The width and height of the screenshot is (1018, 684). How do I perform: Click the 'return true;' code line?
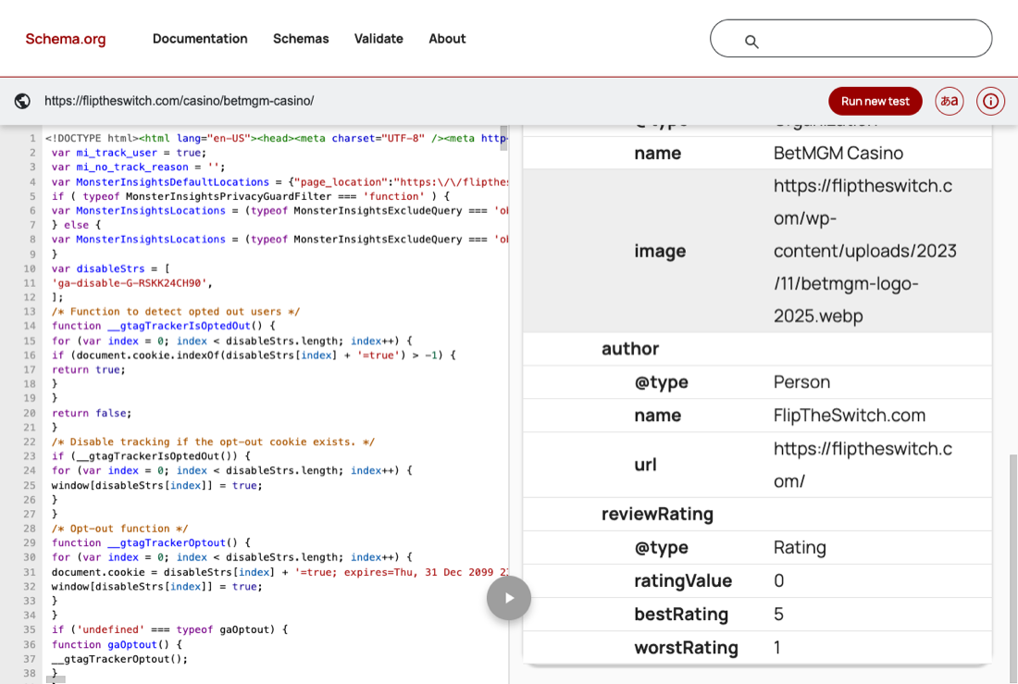88,369
